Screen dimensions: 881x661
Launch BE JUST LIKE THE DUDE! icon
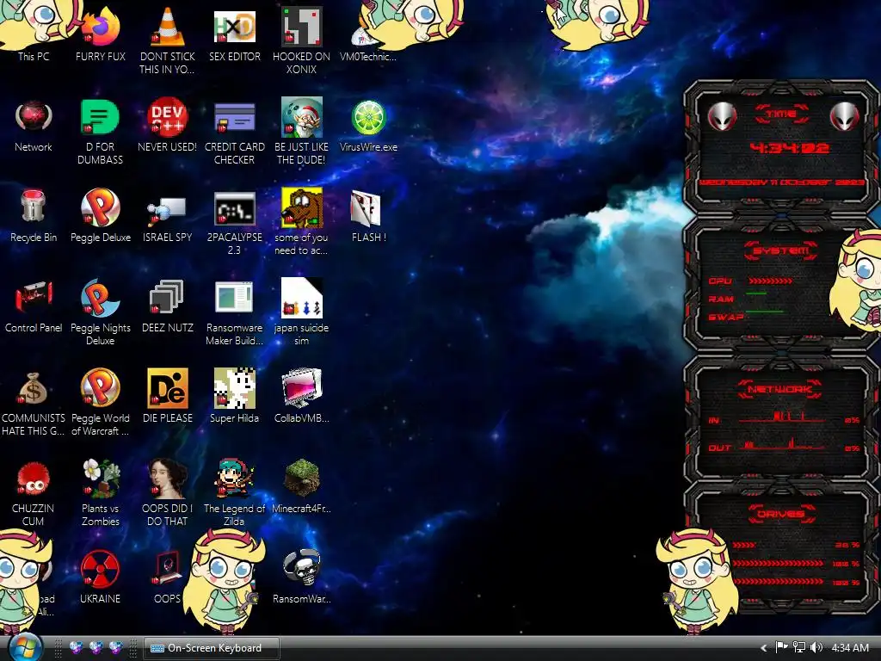pos(302,117)
